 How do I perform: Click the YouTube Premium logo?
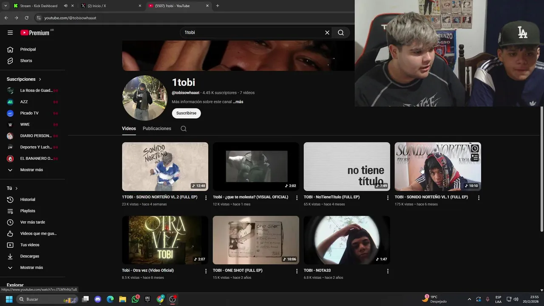pyautogui.click(x=35, y=33)
